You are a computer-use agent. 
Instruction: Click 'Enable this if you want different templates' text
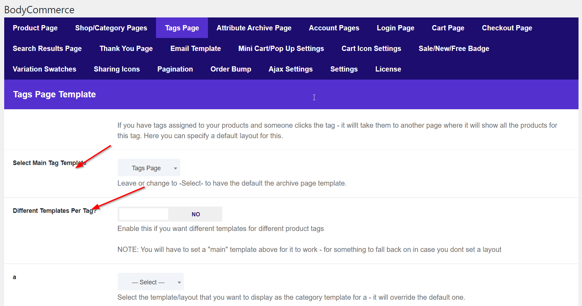(x=221, y=229)
